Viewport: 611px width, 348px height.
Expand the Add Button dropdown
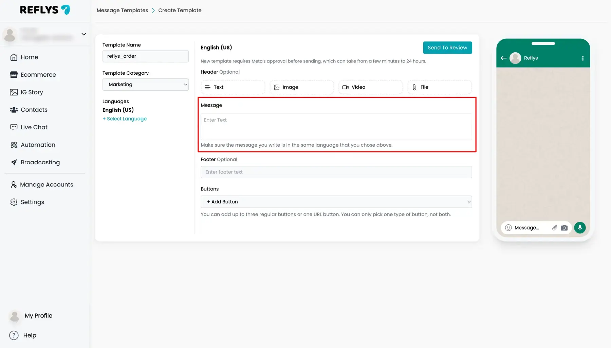[336, 202]
